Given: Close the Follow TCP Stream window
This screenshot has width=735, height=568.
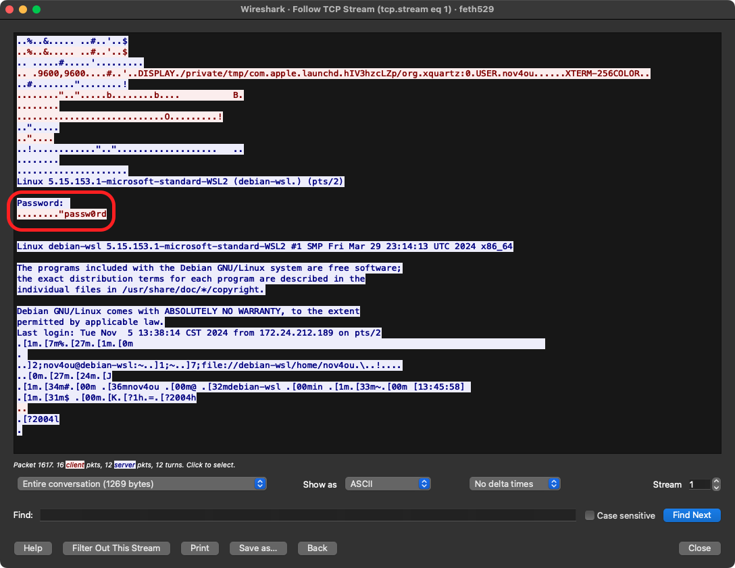Looking at the screenshot, I should (699, 548).
